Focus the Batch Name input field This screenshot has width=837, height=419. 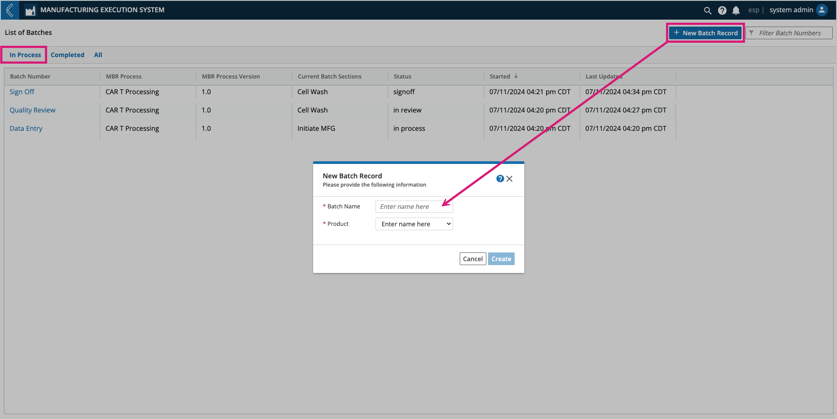tap(414, 207)
